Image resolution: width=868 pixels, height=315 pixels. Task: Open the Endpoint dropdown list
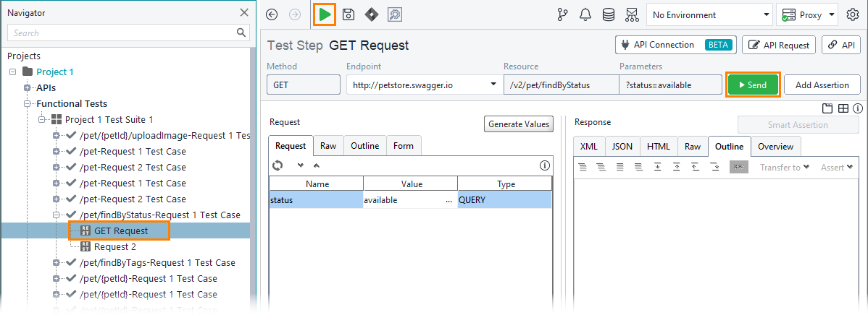click(493, 85)
